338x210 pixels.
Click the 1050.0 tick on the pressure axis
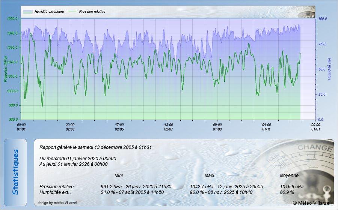point(12,19)
